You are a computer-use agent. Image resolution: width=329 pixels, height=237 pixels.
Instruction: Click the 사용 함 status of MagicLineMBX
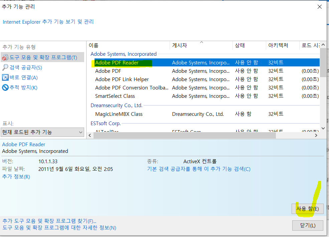[x=243, y=114]
